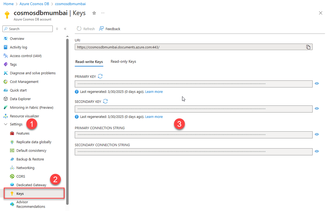Open Cost Management from sidebar

(x=24, y=82)
